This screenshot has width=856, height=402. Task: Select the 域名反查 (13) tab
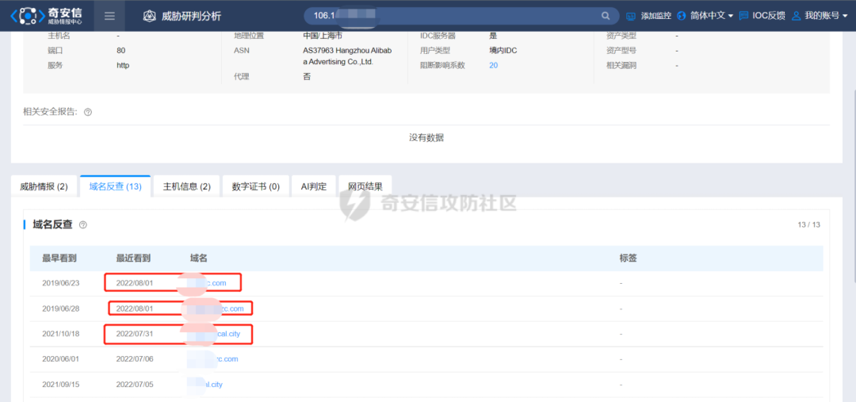[x=115, y=187]
